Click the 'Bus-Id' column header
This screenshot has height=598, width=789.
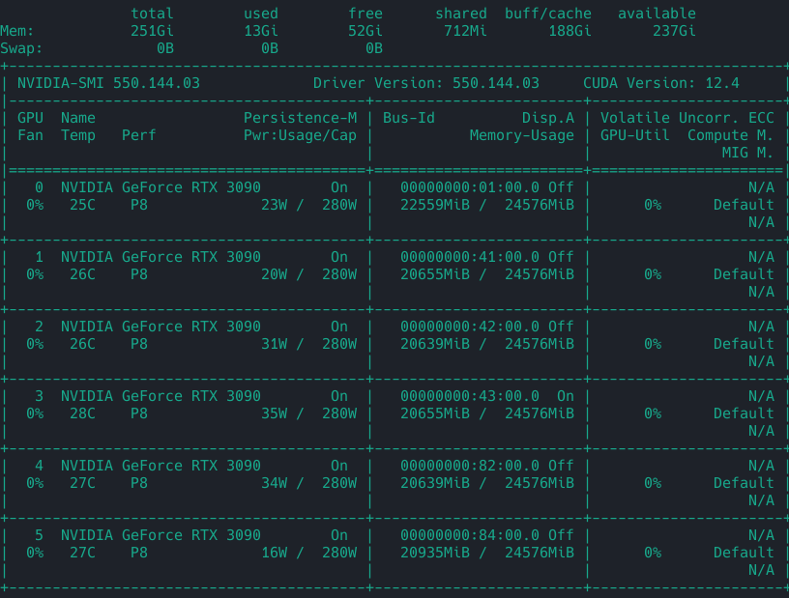point(409,118)
